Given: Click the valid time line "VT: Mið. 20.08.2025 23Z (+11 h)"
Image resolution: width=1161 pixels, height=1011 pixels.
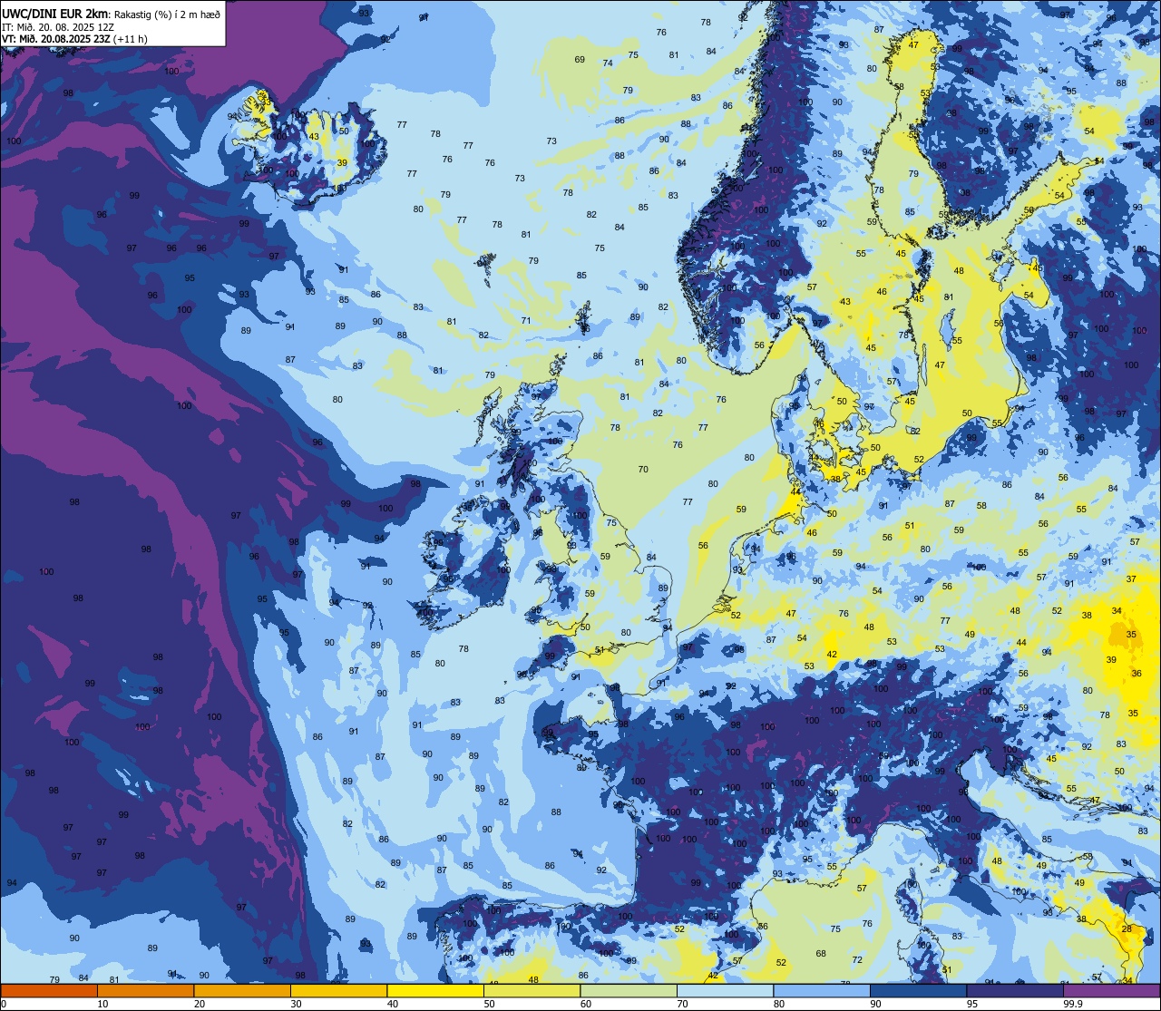Looking at the screenshot, I should 75,39.
